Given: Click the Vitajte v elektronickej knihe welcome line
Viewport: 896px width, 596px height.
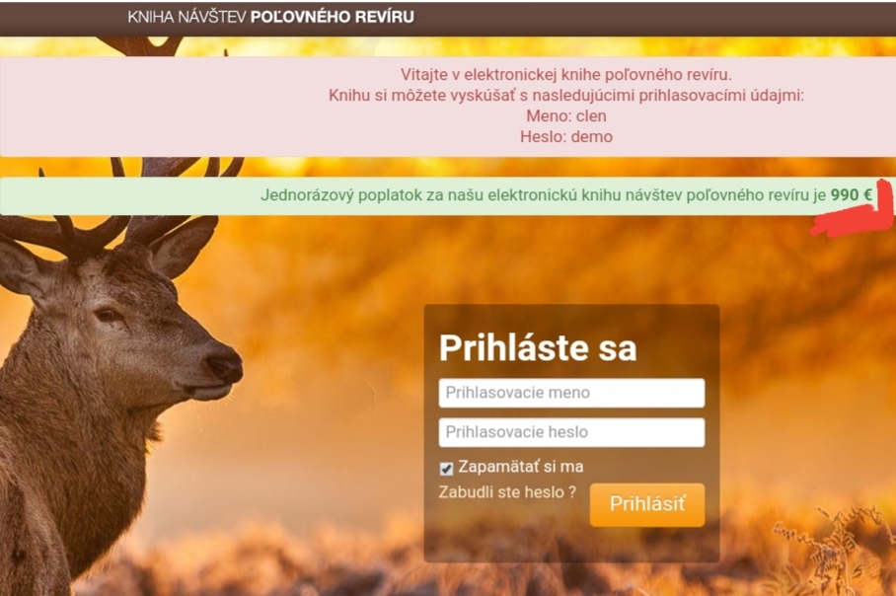Looking at the screenshot, I should pos(565,75).
